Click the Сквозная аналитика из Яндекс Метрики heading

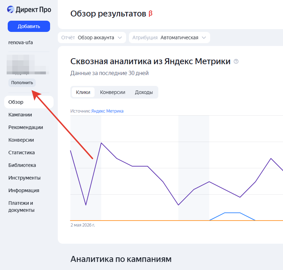click(150, 61)
